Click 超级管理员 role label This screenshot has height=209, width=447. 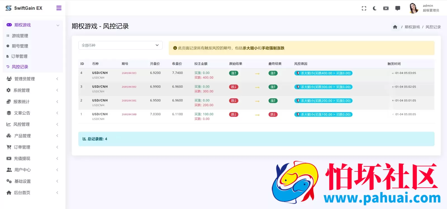click(431, 10)
